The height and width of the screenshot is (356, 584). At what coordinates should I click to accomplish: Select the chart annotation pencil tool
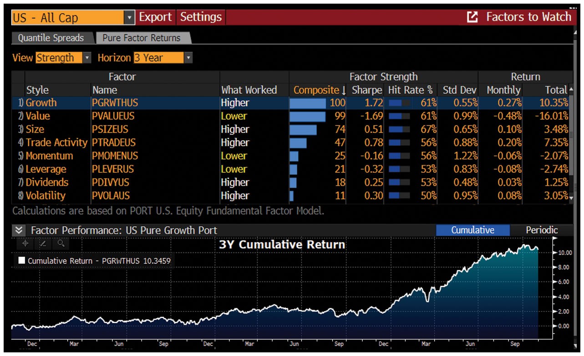pos(43,244)
